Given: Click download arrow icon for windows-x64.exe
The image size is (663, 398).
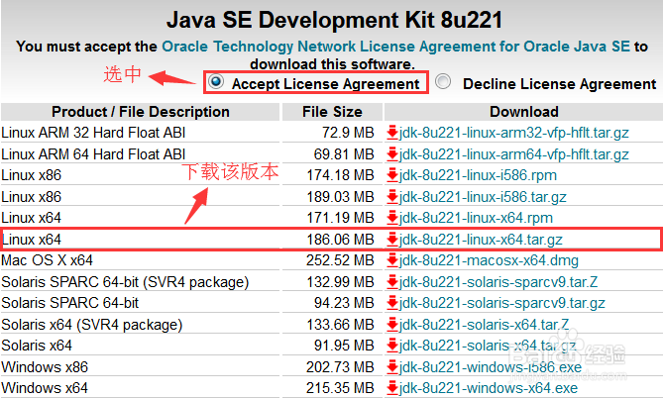Looking at the screenshot, I should pos(392,387).
